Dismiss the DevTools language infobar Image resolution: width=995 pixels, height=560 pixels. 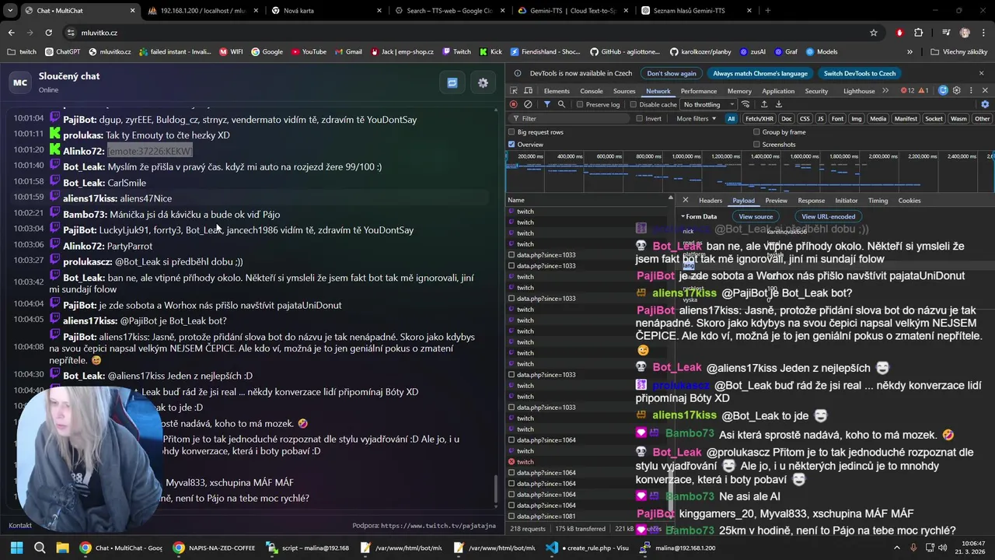982,73
